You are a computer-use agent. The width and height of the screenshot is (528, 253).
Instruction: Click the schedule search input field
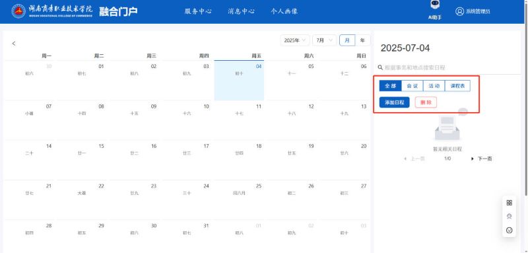pos(449,68)
